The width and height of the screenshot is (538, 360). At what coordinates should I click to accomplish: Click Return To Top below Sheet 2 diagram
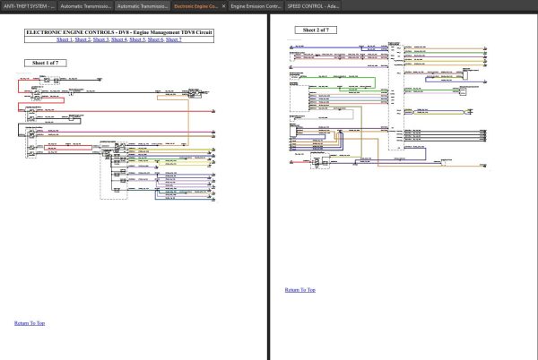coord(299,290)
